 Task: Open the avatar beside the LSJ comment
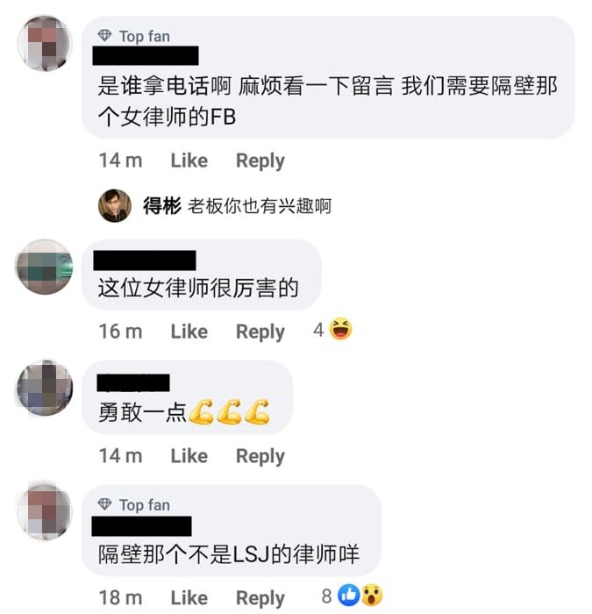(44, 511)
